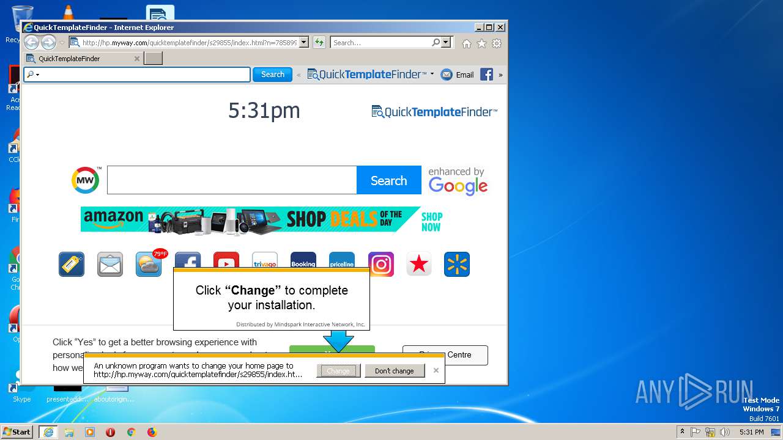Viewport: 783px width, 440px height.
Task: Open the trivago shortcut tile
Action: pyautogui.click(x=265, y=260)
